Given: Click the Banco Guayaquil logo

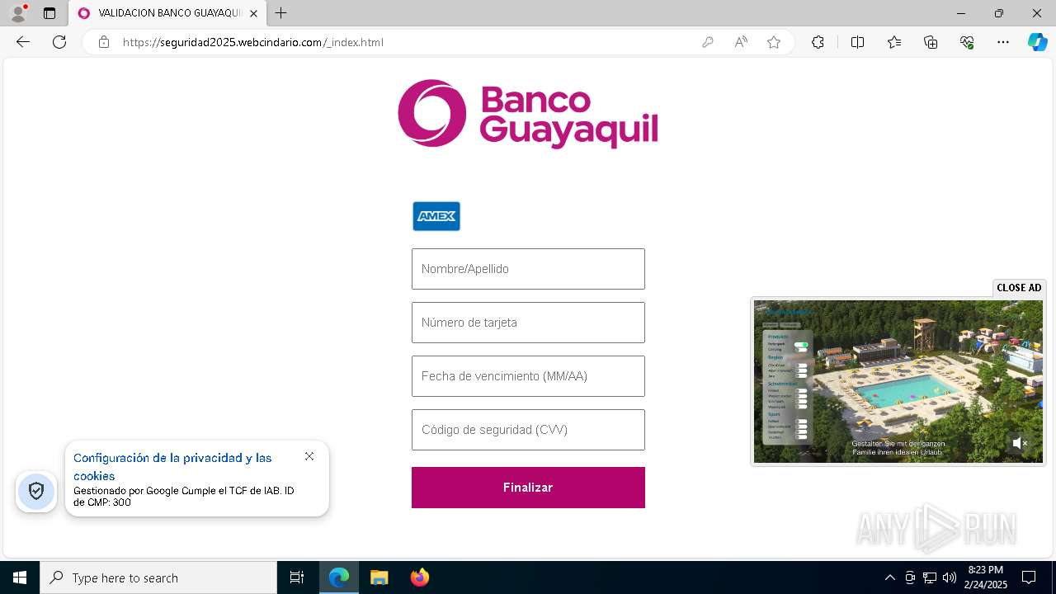Looking at the screenshot, I should click(528, 114).
